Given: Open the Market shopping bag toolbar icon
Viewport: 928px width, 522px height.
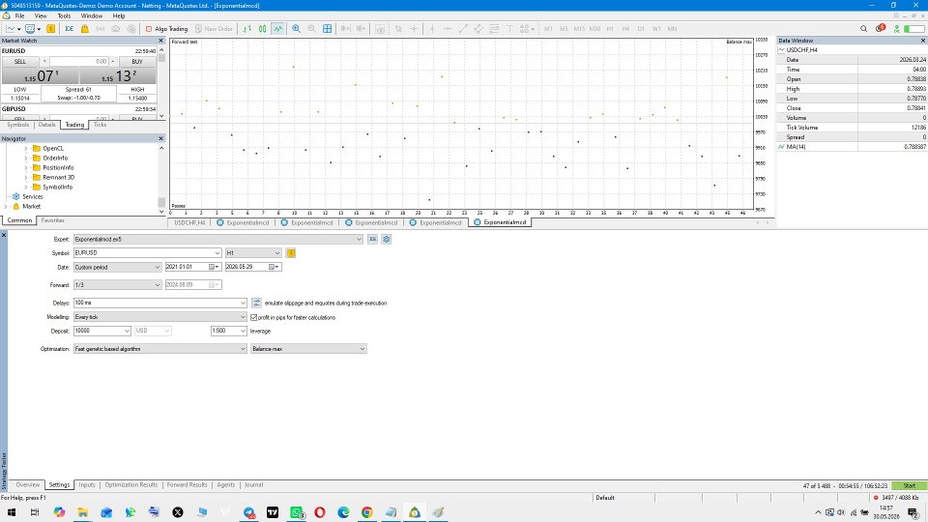Looking at the screenshot, I should 85,28.
